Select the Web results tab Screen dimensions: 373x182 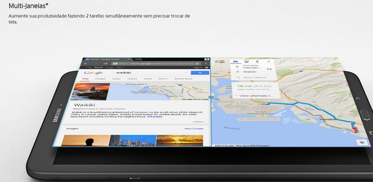[x=85, y=79]
